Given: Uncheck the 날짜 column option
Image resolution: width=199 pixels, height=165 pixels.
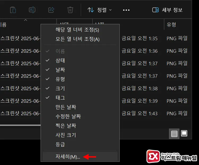Looking at the screenshot, I should point(80,70).
